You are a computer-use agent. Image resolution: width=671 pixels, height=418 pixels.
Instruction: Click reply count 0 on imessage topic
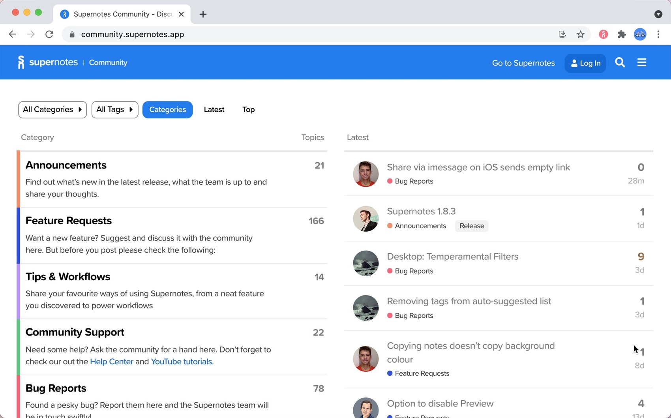pyautogui.click(x=641, y=167)
